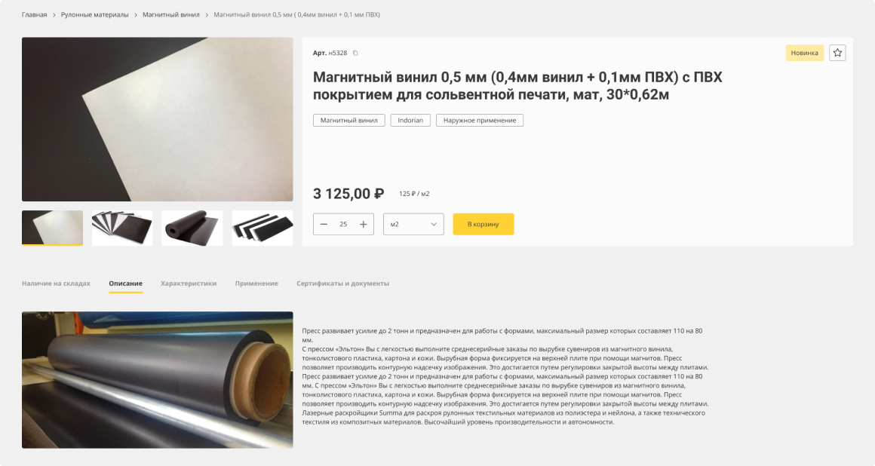The image size is (875, 466).
Task: Select the stacked magnetic sheets thumbnail
Action: (122, 228)
